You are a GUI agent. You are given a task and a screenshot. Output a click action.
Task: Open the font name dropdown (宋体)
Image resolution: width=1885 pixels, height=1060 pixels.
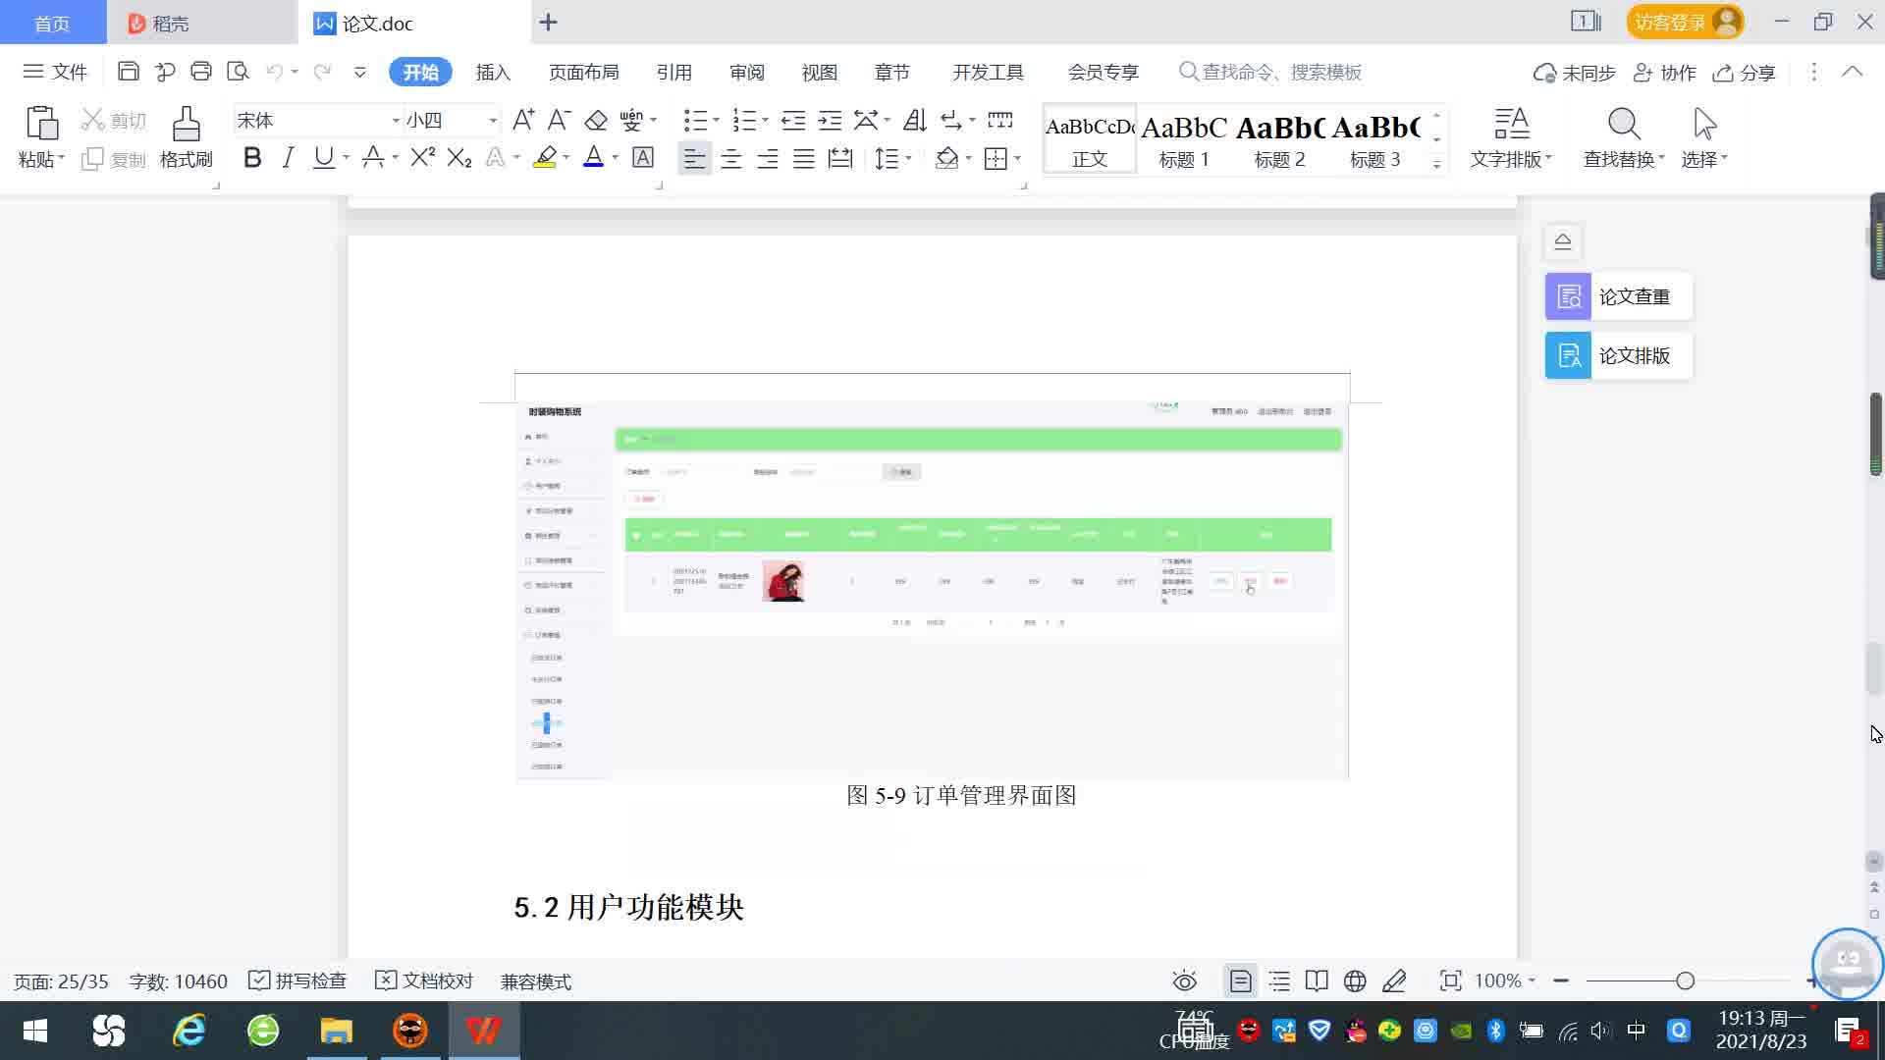(396, 121)
